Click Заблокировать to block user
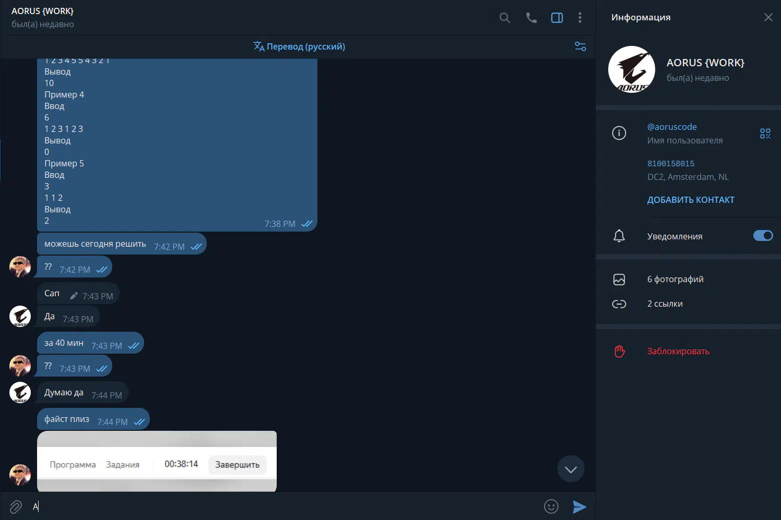Screen dimensions: 781x520 [x=678, y=351]
